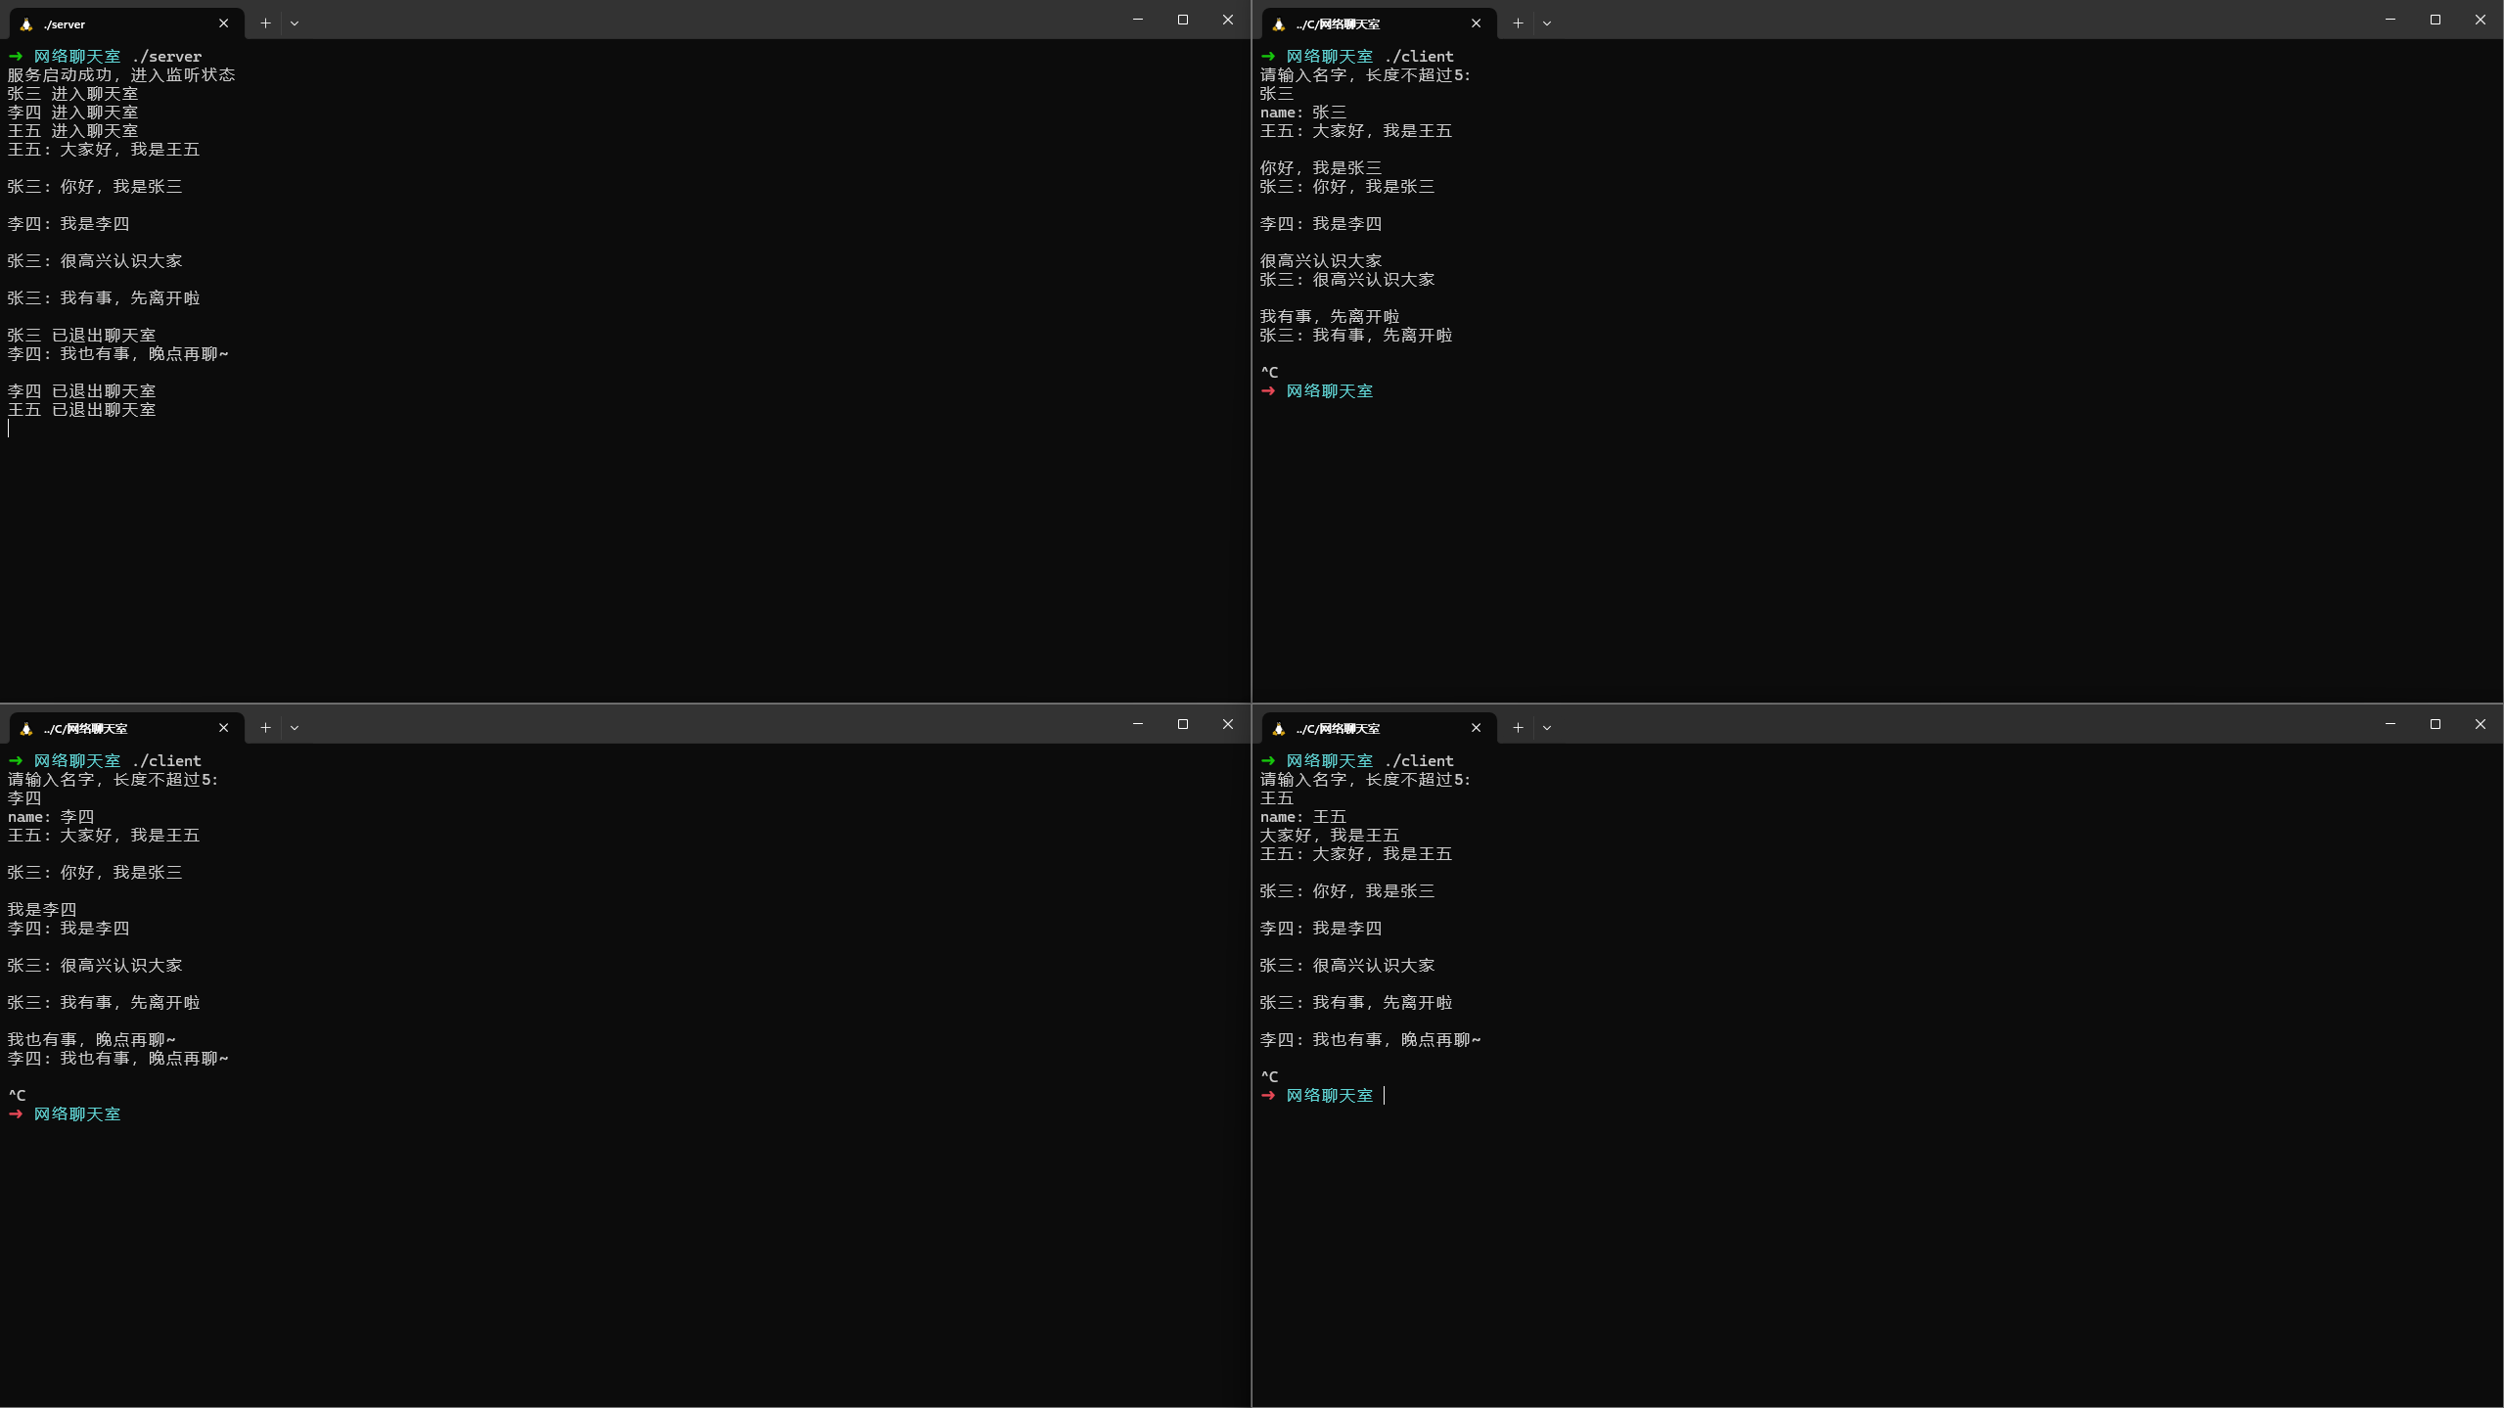The width and height of the screenshot is (2504, 1408).
Task: Click './server' command text in server prompt
Action: coord(166,57)
